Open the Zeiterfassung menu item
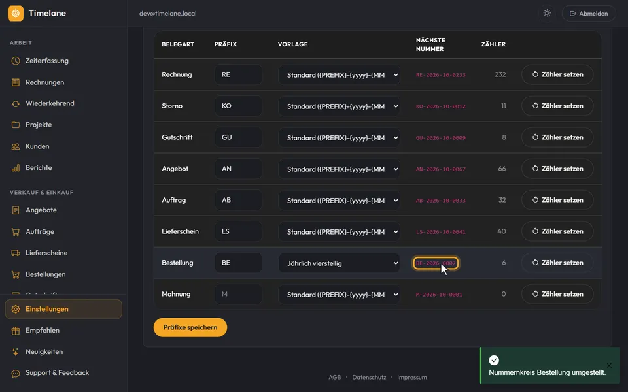Viewport: 628px width, 392px height. [63, 61]
